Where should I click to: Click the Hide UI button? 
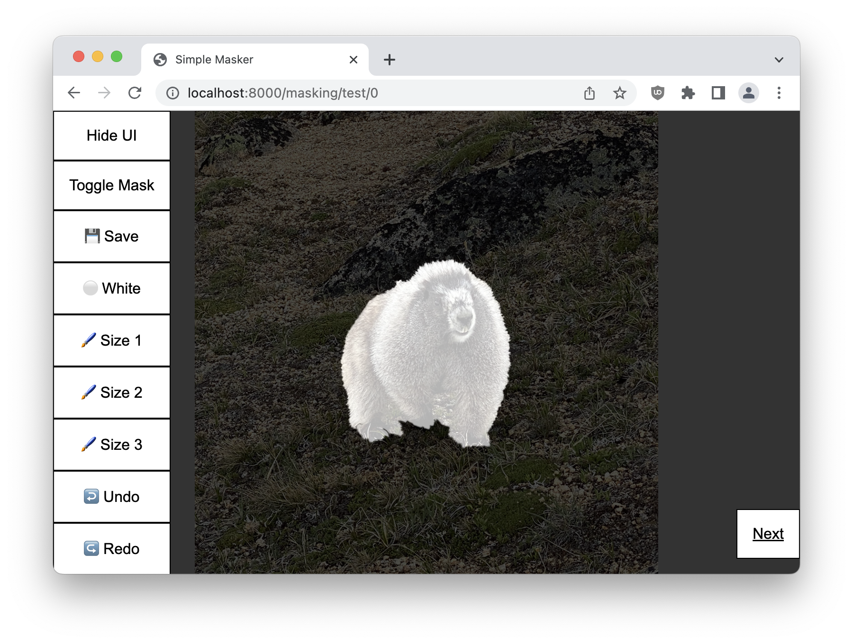[112, 136]
